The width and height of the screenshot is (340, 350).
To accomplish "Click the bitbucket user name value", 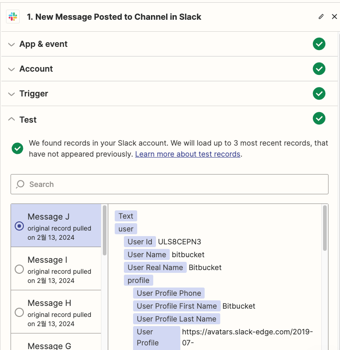I will click(x=188, y=254).
